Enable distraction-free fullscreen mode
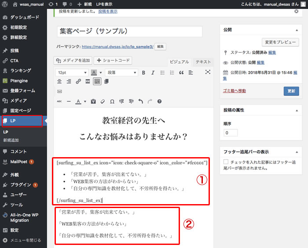This screenshot has width=308, height=248. pos(208,72)
